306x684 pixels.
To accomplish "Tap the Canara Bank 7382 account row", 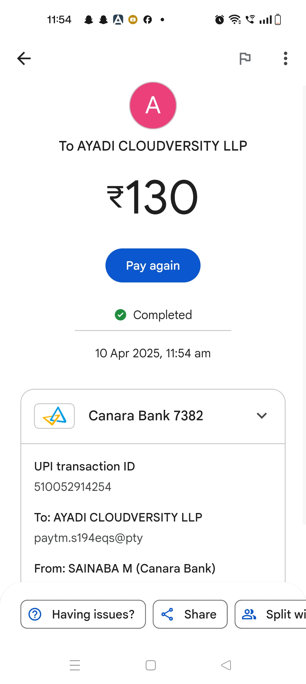I will pyautogui.click(x=146, y=416).
